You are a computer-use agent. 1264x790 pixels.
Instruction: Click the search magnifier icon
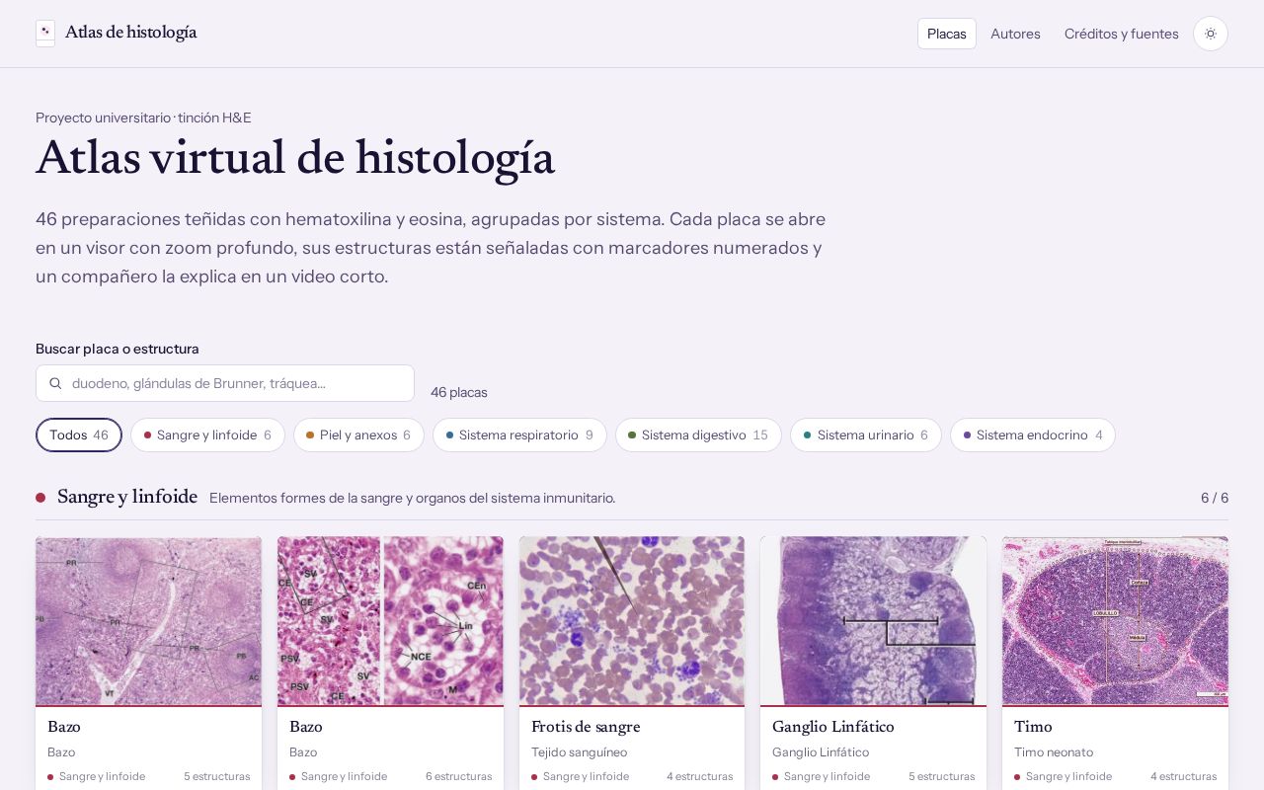point(55,383)
